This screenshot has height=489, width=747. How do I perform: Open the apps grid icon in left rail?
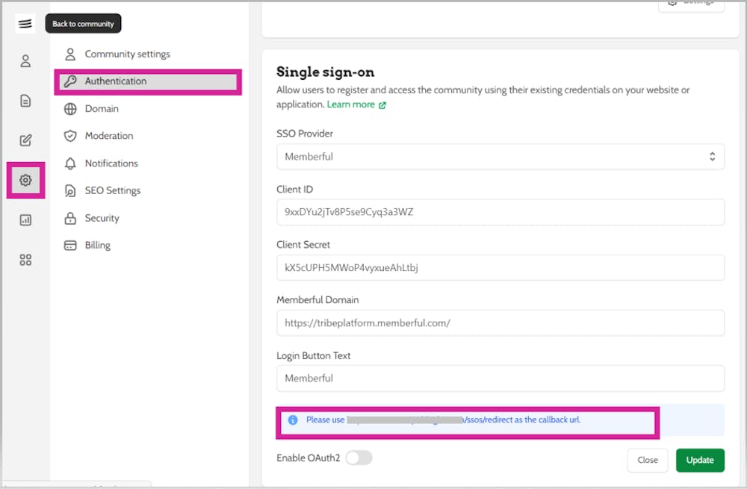(x=25, y=260)
